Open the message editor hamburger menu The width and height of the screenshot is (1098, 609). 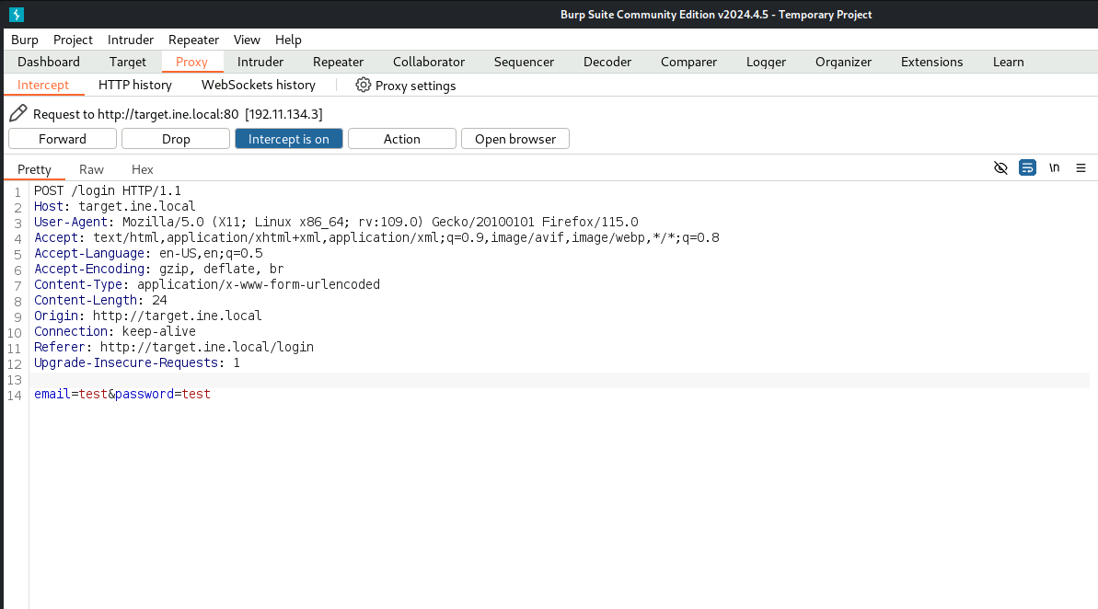1081,168
